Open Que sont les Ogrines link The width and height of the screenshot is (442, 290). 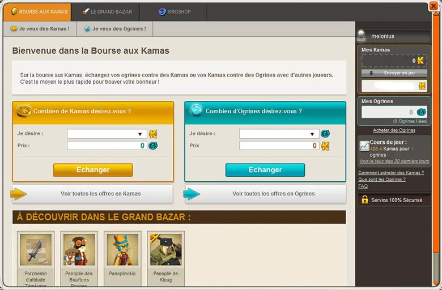tap(382, 180)
